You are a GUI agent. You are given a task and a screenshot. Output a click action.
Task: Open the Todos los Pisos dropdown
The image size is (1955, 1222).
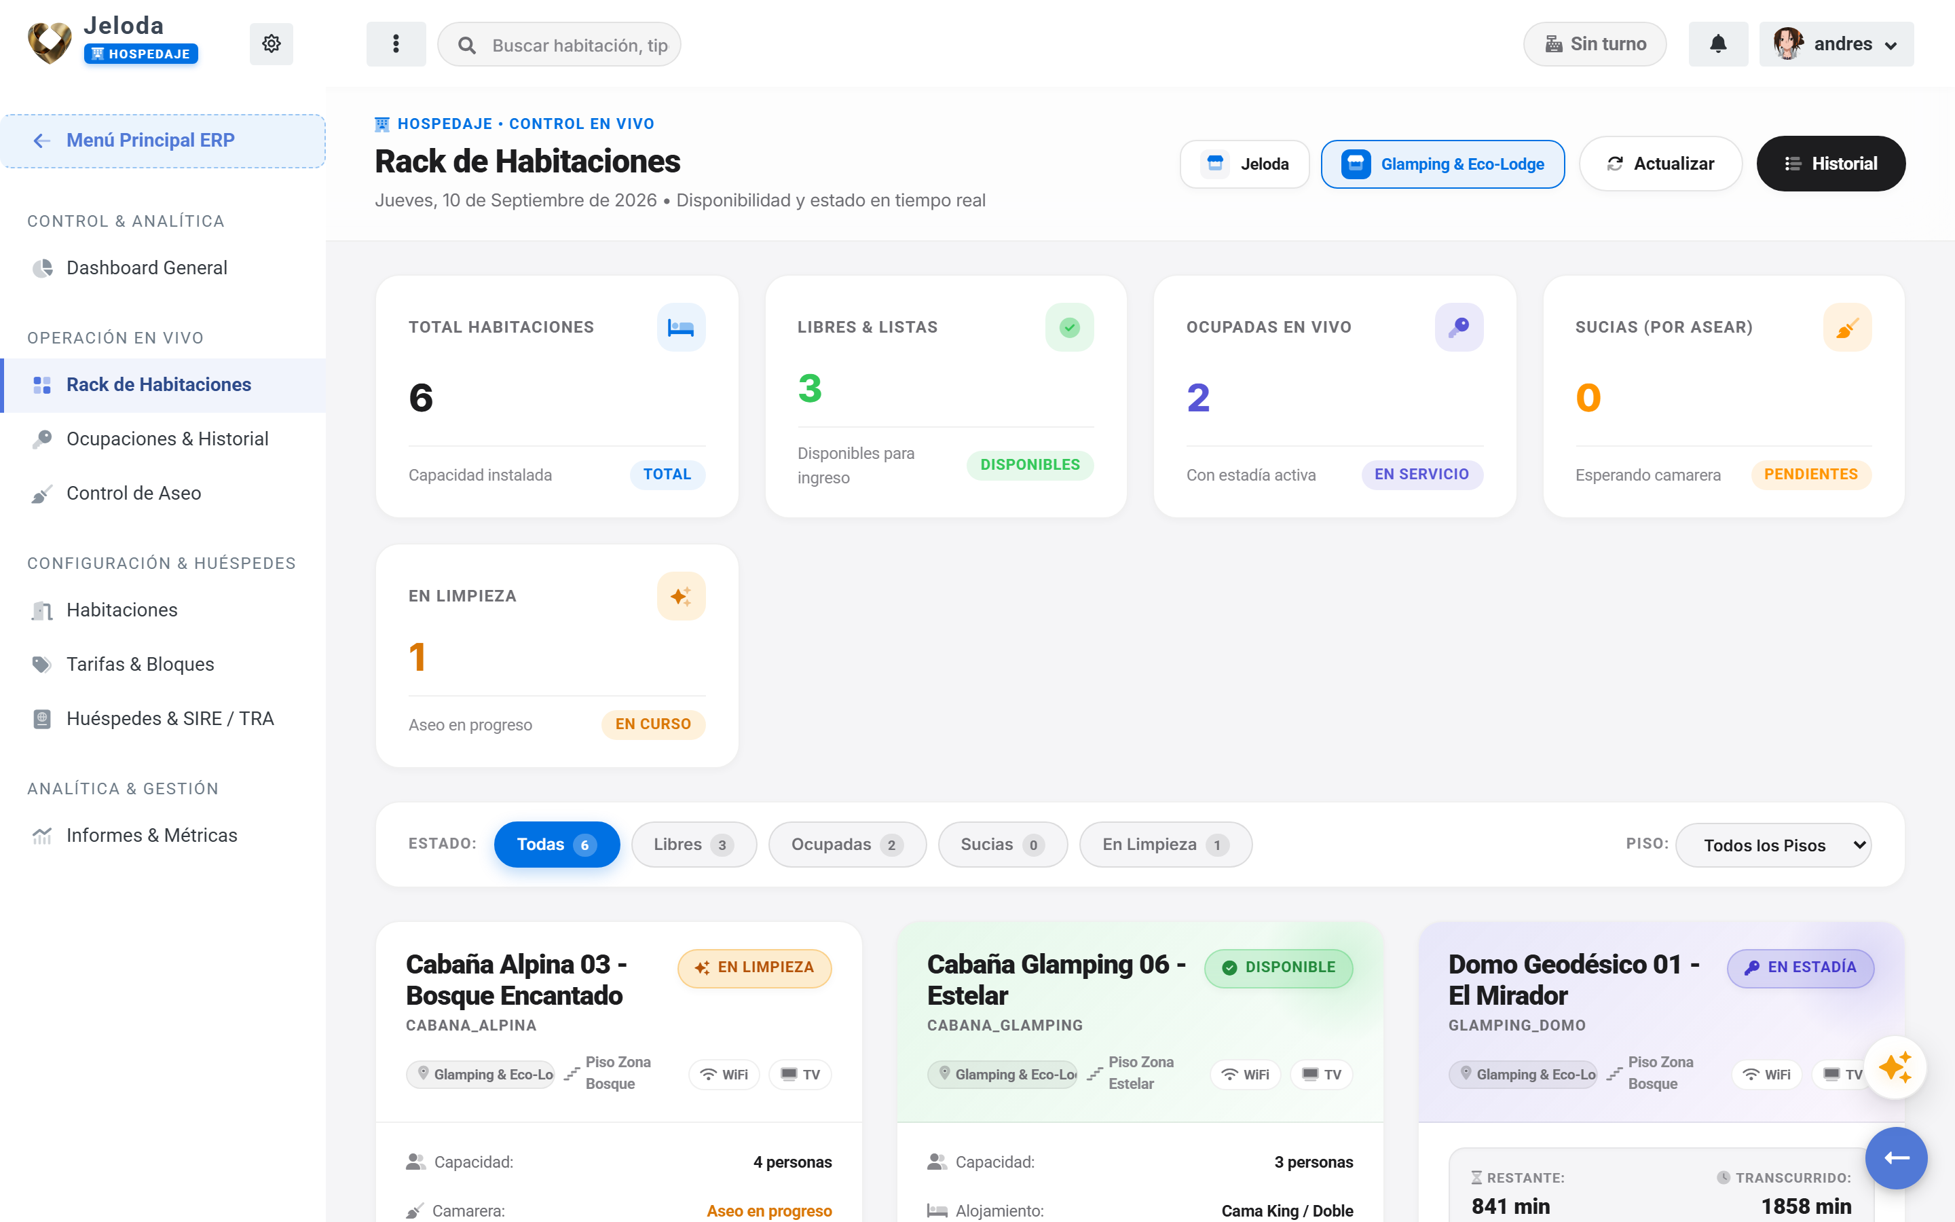[x=1774, y=845]
